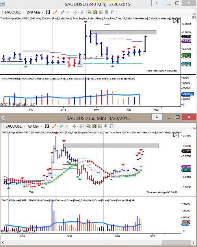The height and width of the screenshot is (247, 197).
Task: Click the L link button in 240 Min window
Action: [157, 3]
